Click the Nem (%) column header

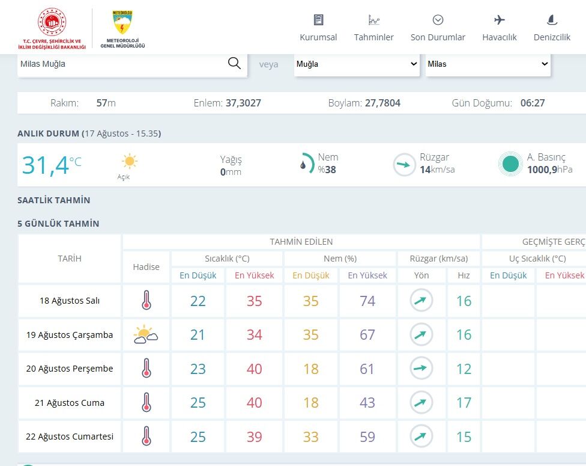[x=340, y=259]
